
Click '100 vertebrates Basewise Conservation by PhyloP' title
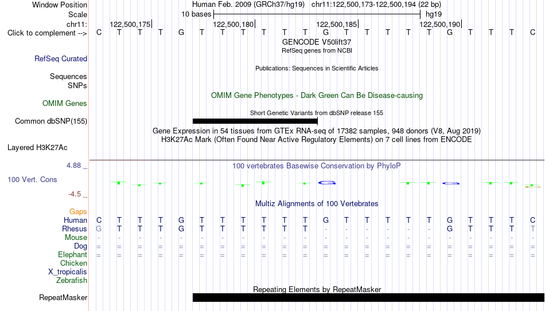[317, 166]
